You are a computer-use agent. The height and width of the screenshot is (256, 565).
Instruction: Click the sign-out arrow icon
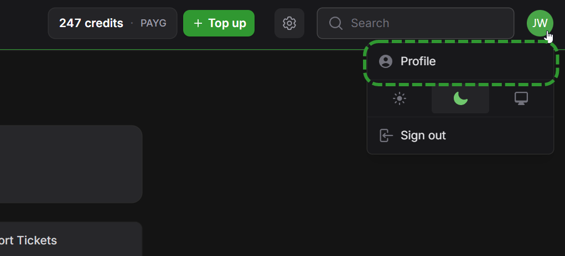point(386,135)
